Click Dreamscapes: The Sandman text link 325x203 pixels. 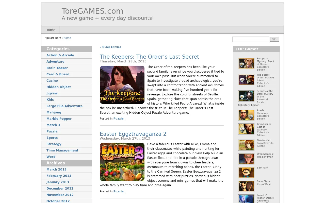coord(265,155)
